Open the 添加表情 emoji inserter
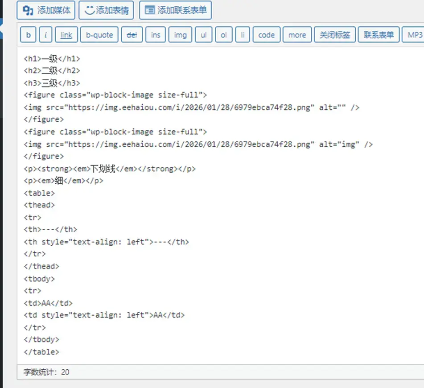Viewport: 424px width, 388px height. tap(106, 10)
